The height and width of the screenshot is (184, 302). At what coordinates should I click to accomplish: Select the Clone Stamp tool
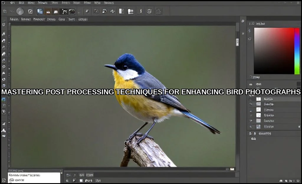[4, 80]
